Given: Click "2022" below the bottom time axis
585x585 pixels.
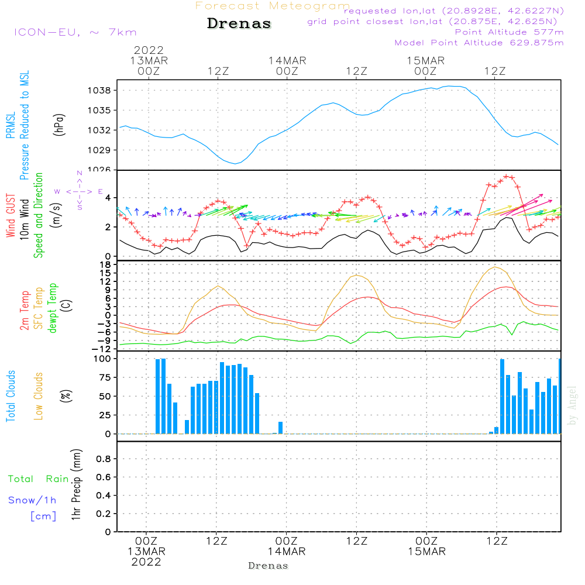Looking at the screenshot, I should tap(146, 562).
